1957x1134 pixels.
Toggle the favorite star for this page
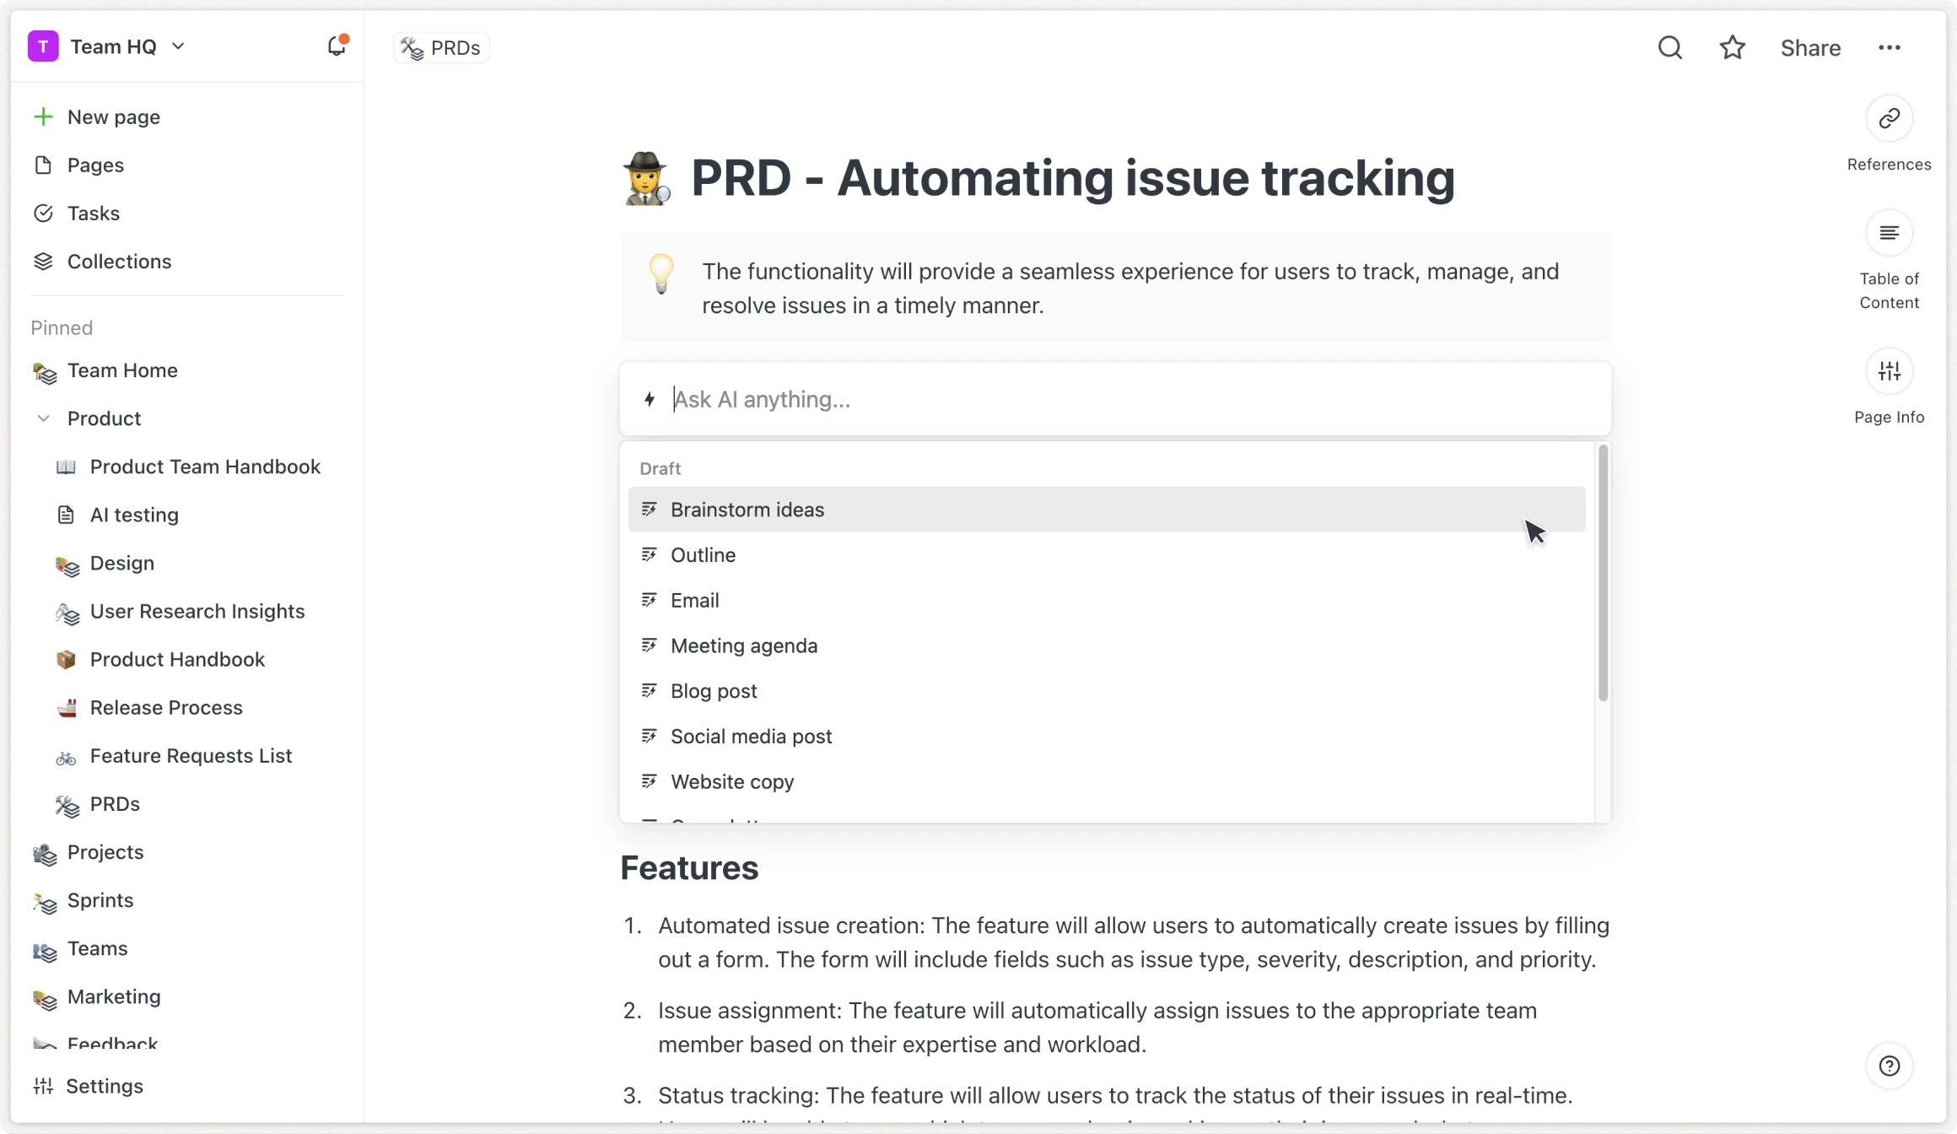[1732, 47]
